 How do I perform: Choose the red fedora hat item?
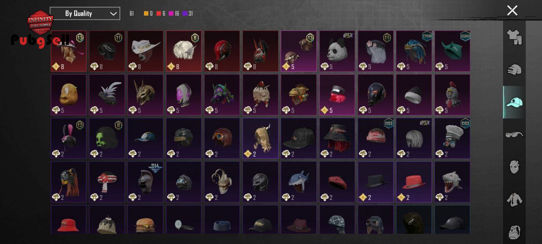pos(414,182)
